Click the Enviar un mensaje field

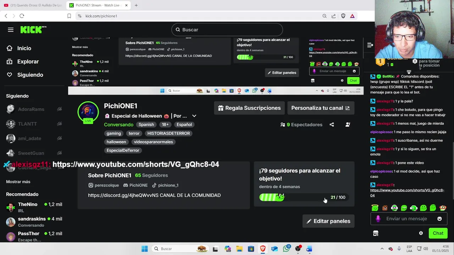(409, 219)
